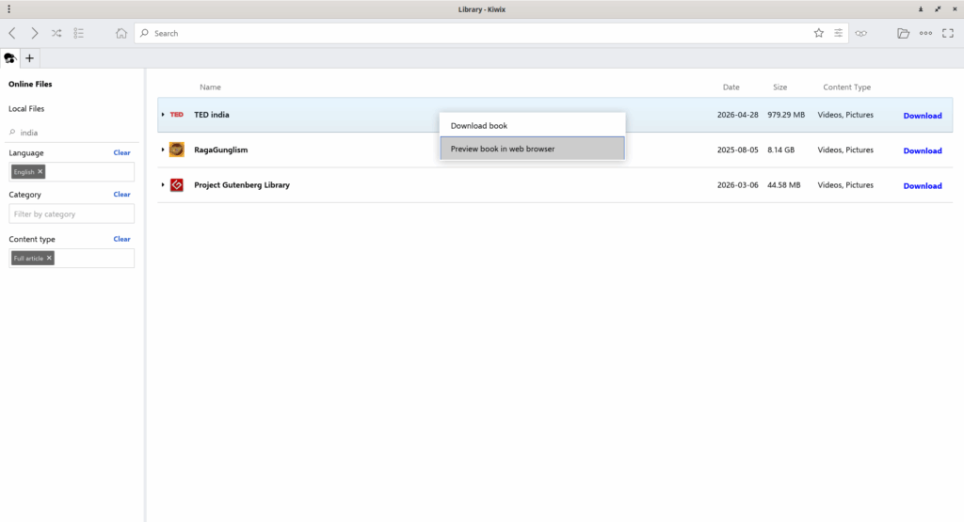Sort by the Name column header
This screenshot has width=964, height=522.
pyautogui.click(x=210, y=87)
